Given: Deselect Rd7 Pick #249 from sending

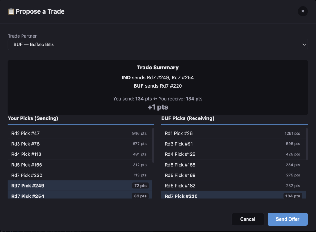Looking at the screenshot, I should 79,186.
